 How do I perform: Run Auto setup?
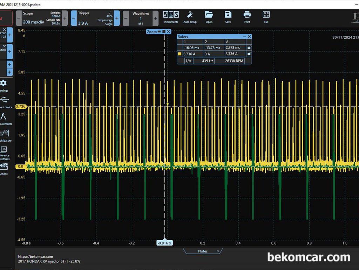pos(190,15)
